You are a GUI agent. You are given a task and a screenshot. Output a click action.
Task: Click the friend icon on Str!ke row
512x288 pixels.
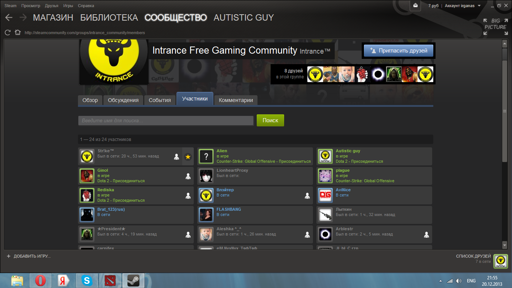pos(177,157)
